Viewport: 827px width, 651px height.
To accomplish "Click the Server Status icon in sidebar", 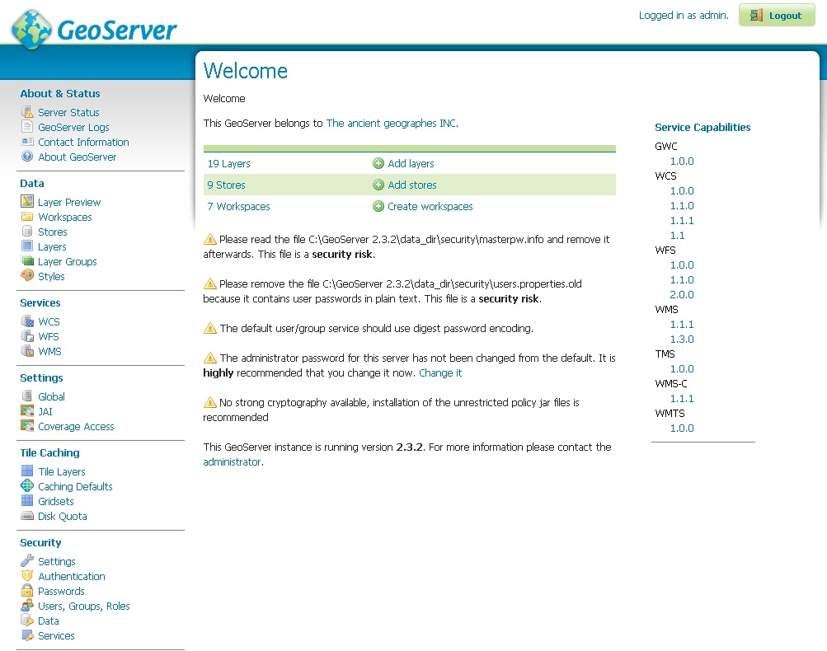I will (x=27, y=112).
